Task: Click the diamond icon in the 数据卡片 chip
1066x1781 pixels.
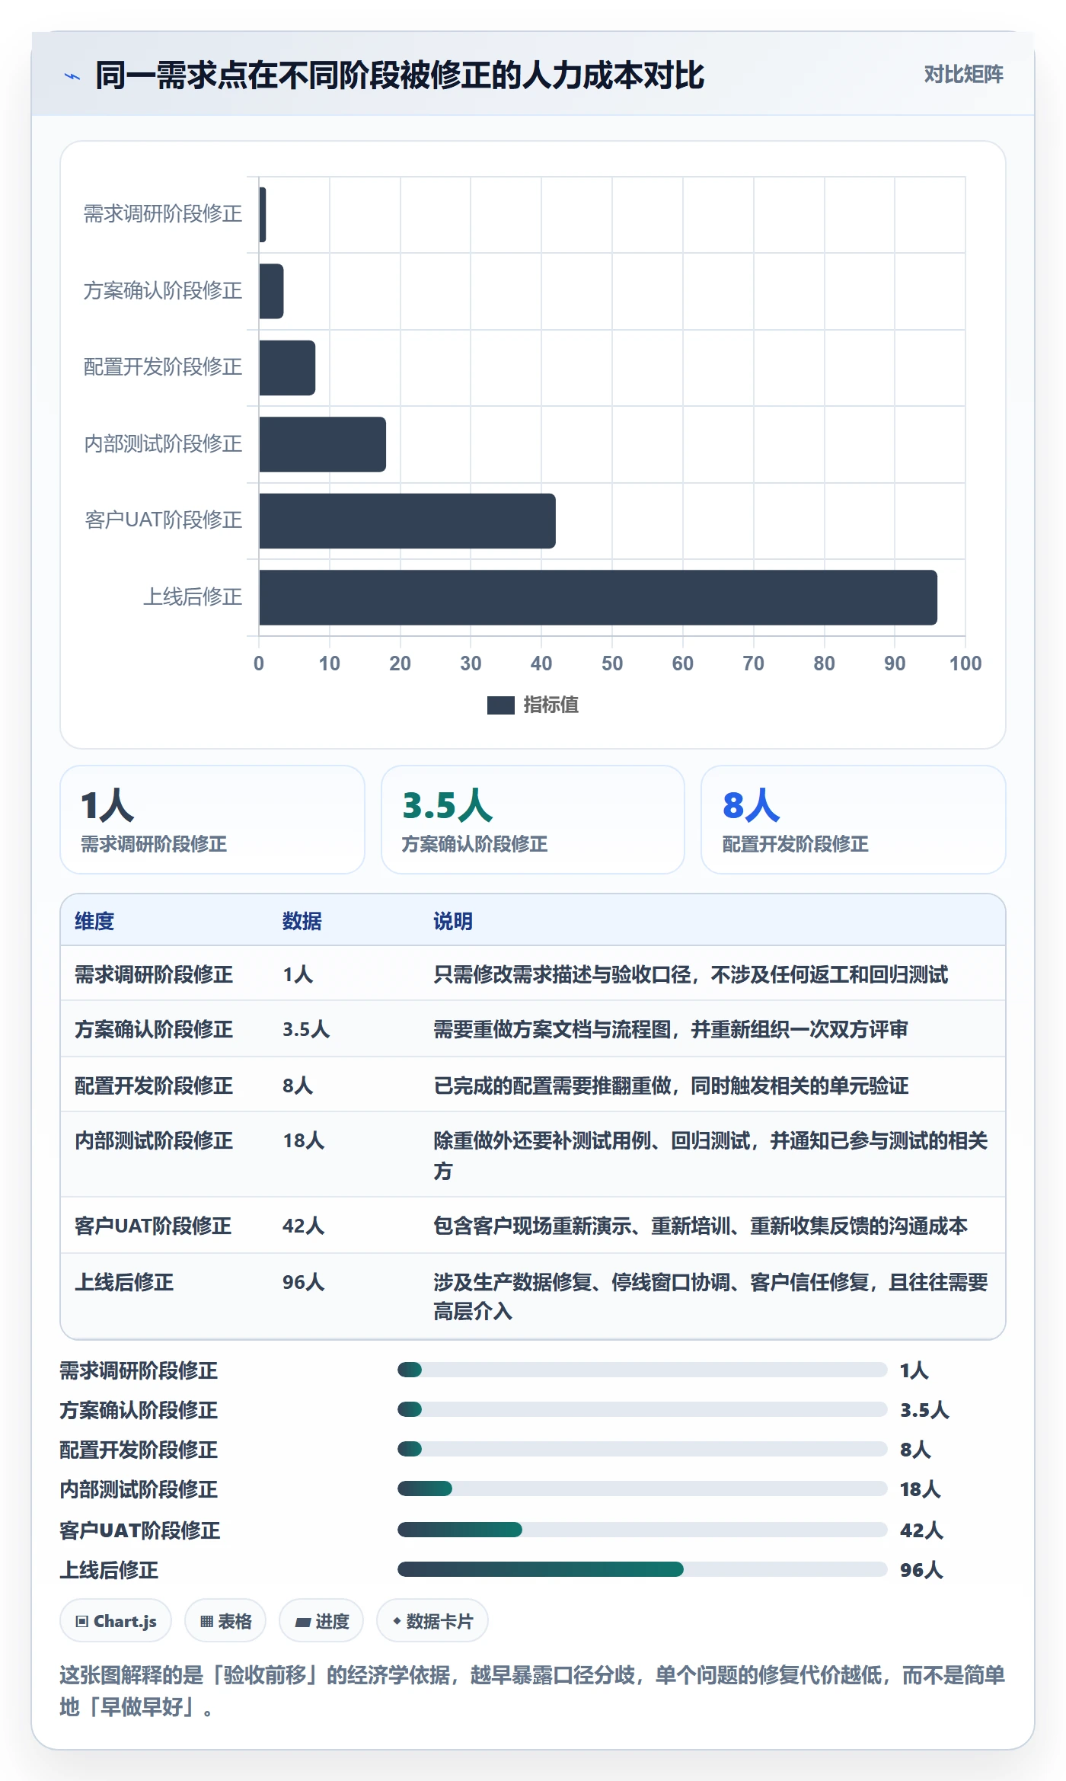Action: point(397,1621)
